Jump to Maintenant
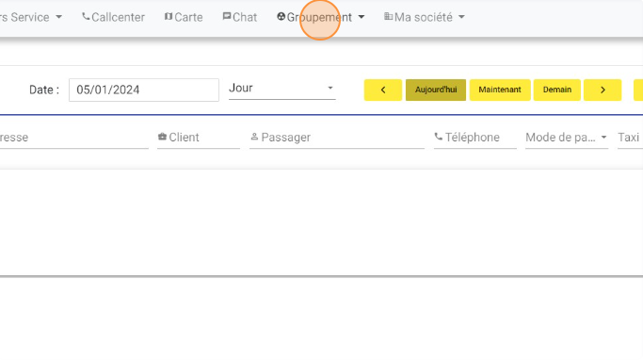The image size is (643, 361). [500, 90]
